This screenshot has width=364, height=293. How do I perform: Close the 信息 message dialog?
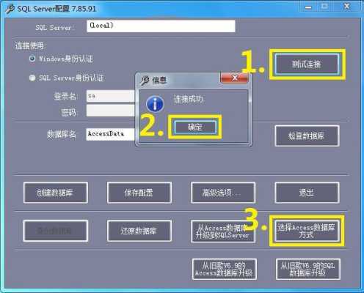point(235,78)
